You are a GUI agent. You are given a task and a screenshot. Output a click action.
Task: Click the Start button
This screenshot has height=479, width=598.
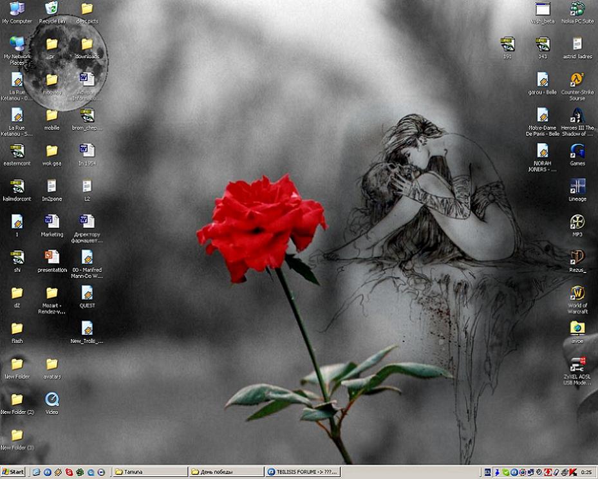pos(13,472)
